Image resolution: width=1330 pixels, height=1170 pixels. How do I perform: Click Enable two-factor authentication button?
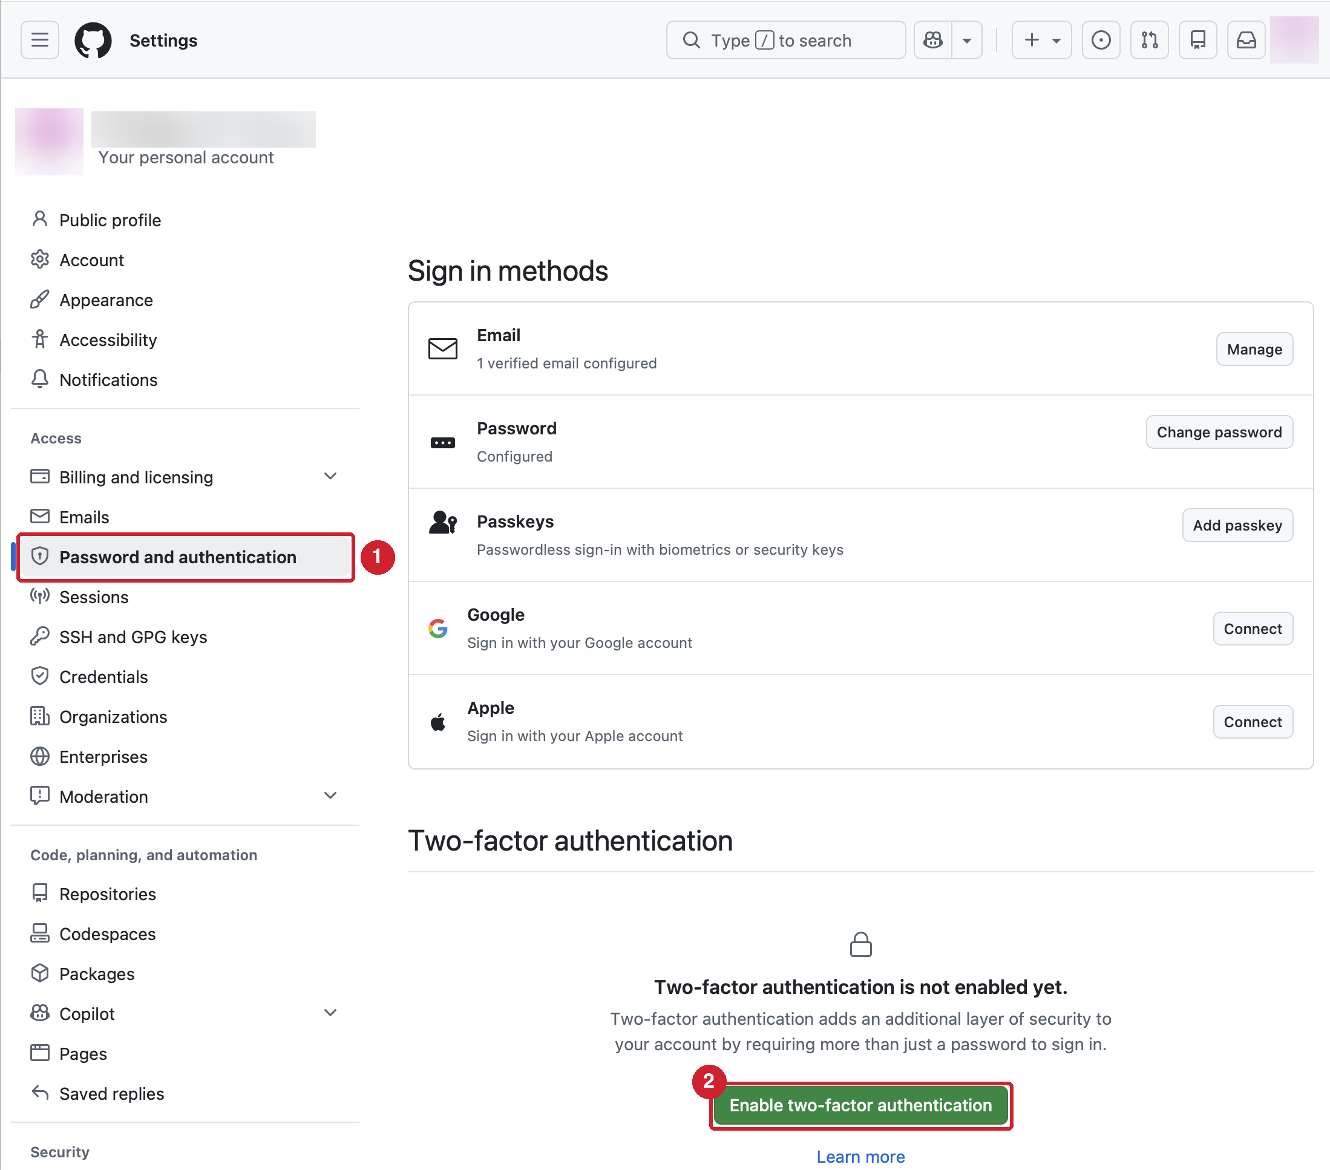click(x=860, y=1105)
